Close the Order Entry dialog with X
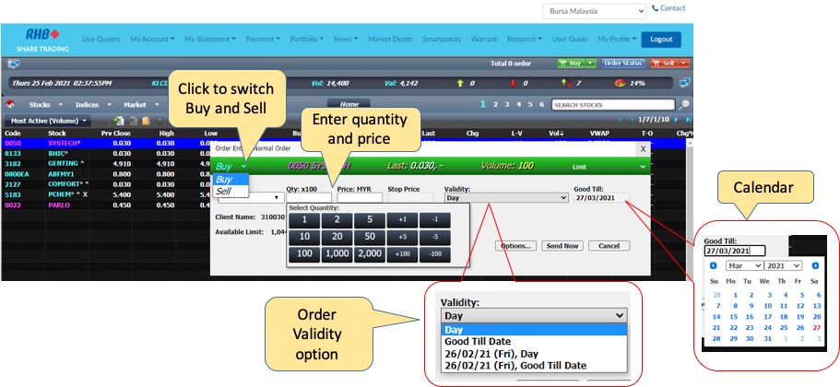840x387 pixels. tap(644, 149)
